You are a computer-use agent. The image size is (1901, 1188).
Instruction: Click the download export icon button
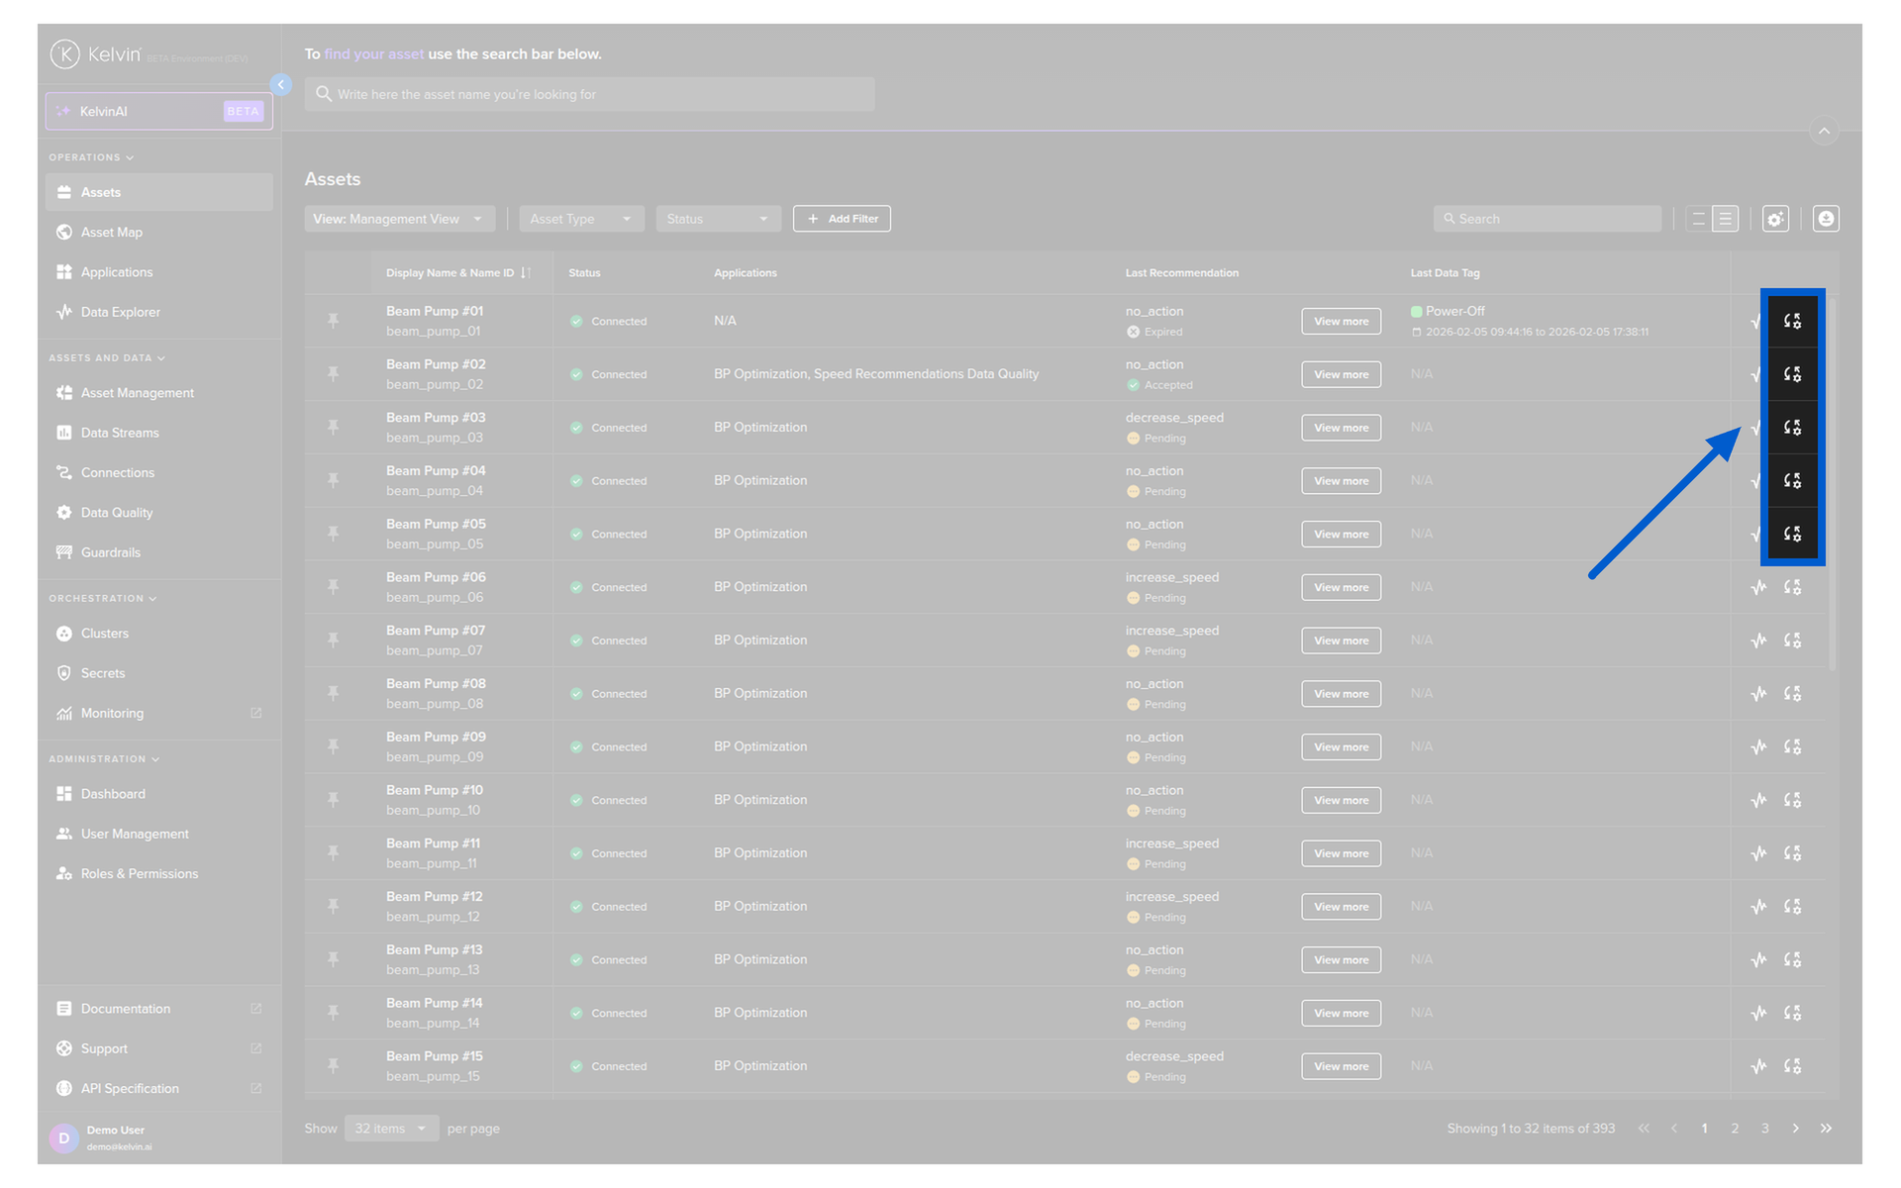point(1826,219)
